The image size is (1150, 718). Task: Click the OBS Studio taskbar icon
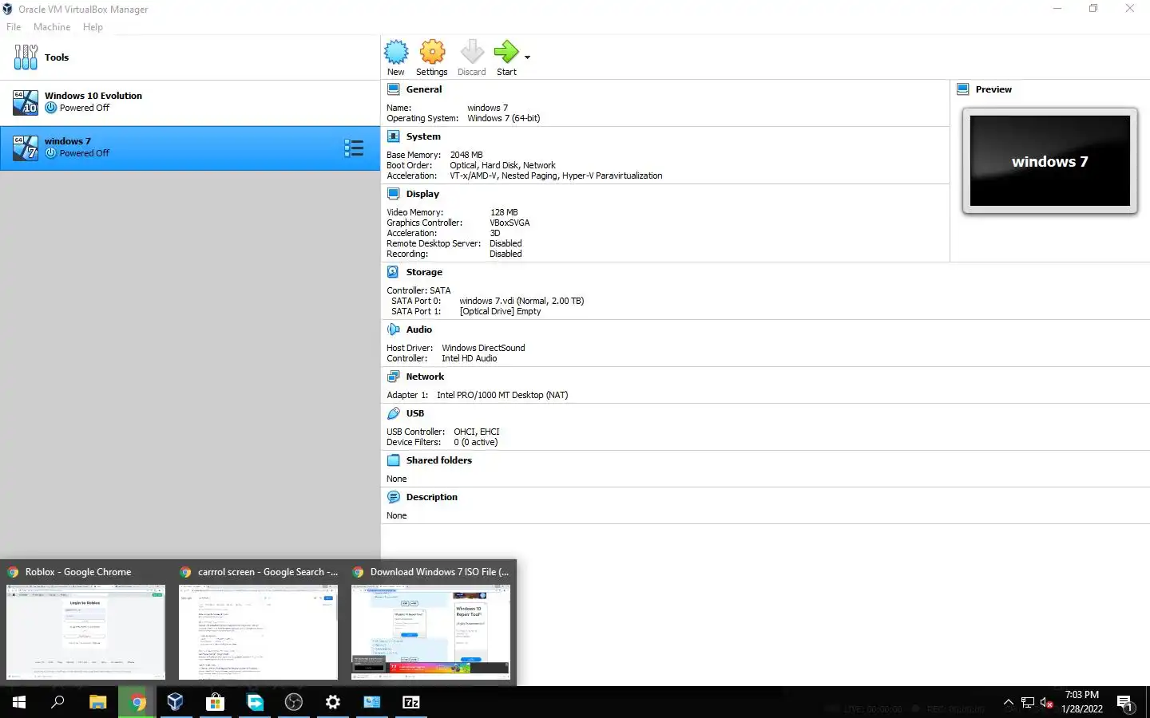pos(294,702)
